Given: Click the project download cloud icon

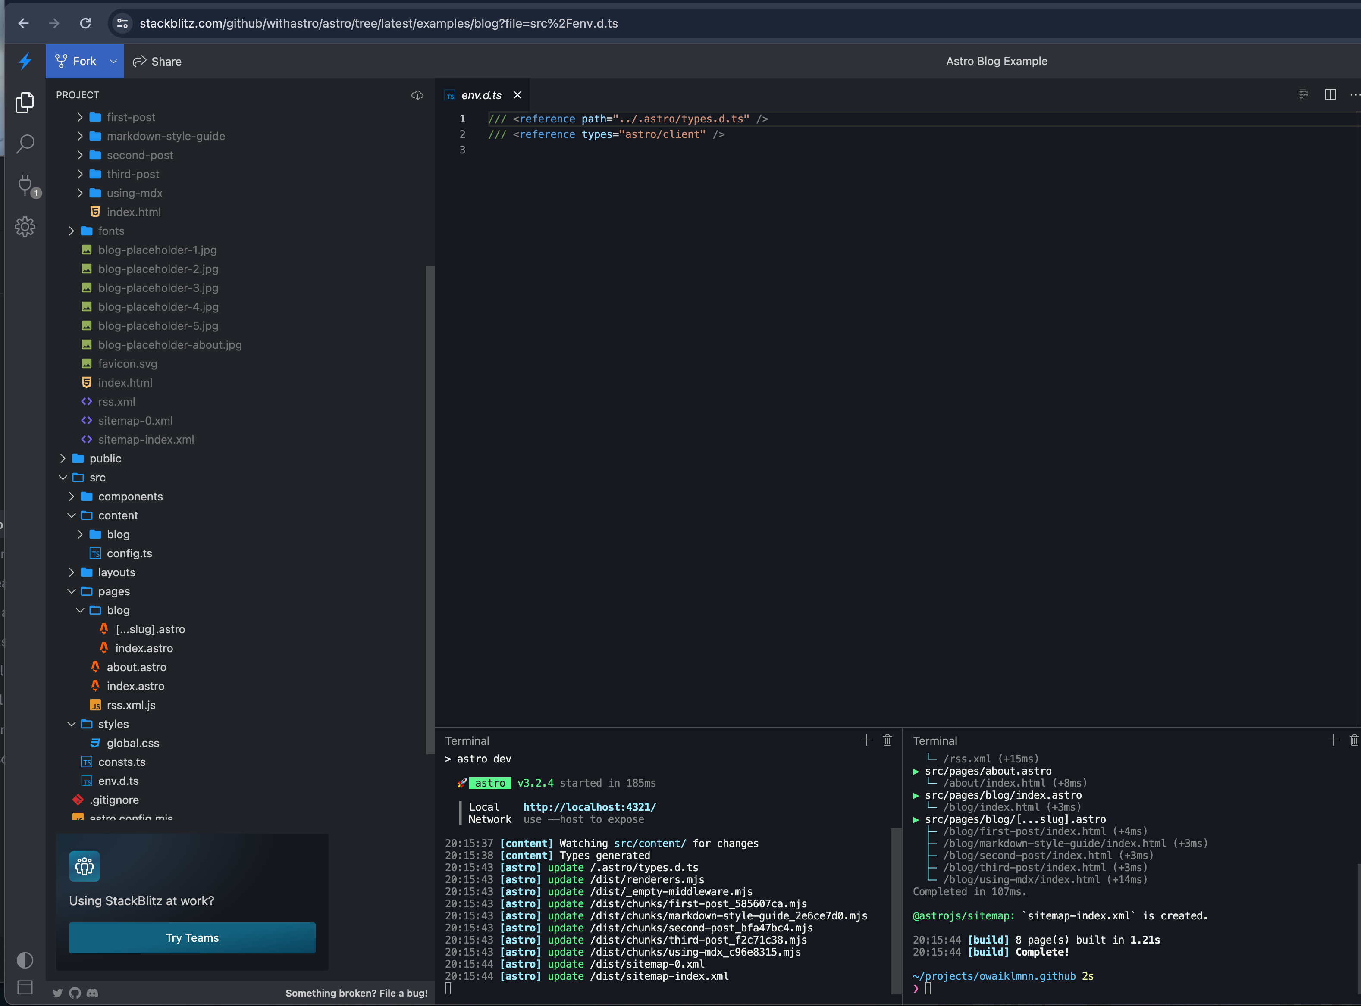Looking at the screenshot, I should [417, 95].
